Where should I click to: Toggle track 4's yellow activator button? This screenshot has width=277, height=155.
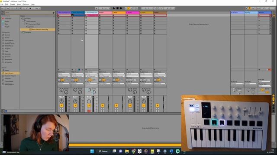103,105
